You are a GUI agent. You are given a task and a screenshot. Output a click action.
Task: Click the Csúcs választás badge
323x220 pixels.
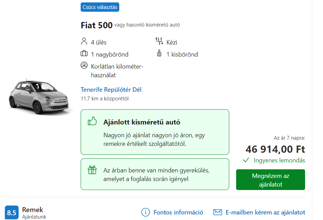(100, 7)
